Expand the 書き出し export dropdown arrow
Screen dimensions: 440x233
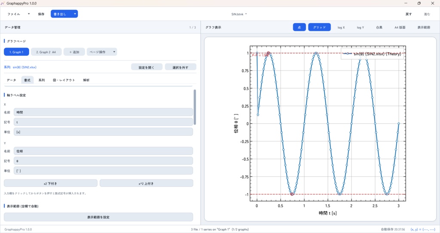coord(75,14)
